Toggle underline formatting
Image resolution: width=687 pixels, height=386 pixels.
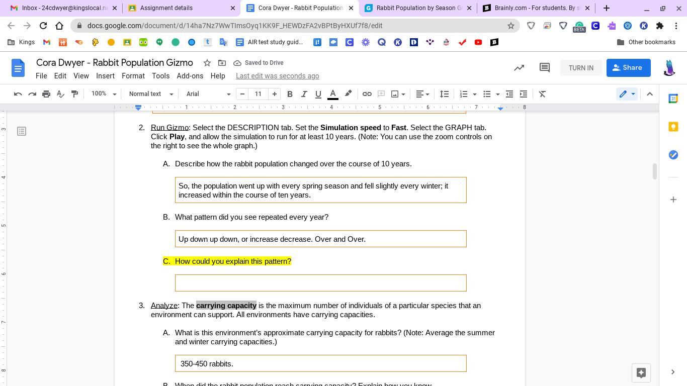point(318,94)
